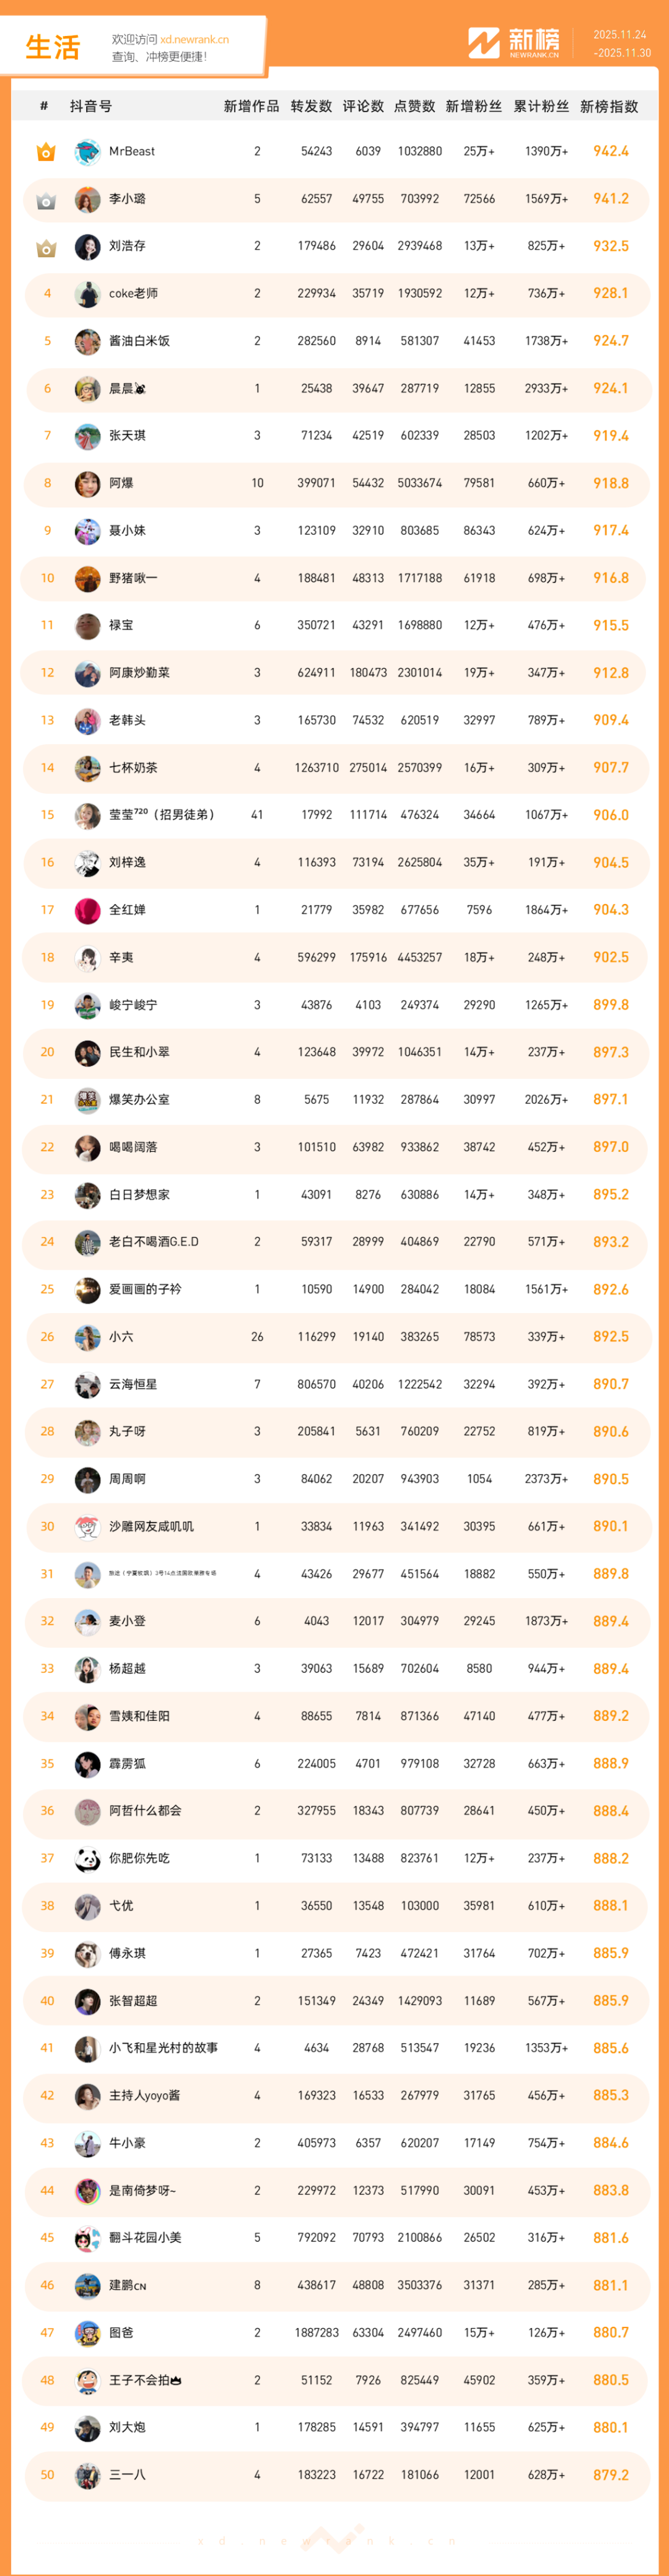This screenshot has width=669, height=2576.
Task: Open the coke老师 account name
Action: click(133, 294)
